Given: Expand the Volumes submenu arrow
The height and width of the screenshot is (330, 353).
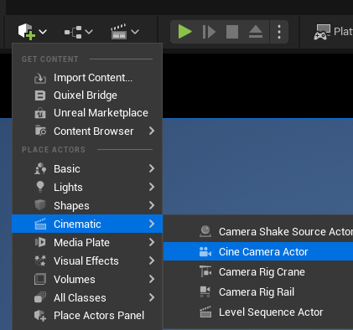Looking at the screenshot, I should coord(152,279).
